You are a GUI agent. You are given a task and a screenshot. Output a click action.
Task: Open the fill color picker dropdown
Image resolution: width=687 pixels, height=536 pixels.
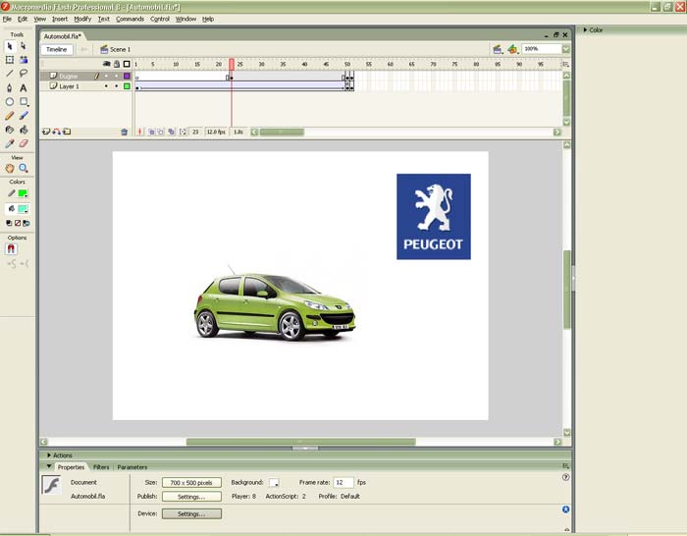23,209
